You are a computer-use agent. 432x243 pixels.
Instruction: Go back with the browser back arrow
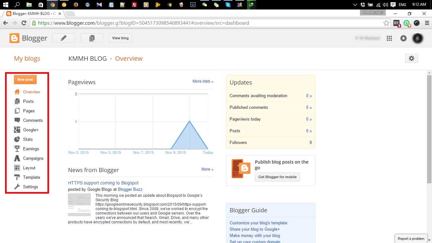[x=5, y=23]
